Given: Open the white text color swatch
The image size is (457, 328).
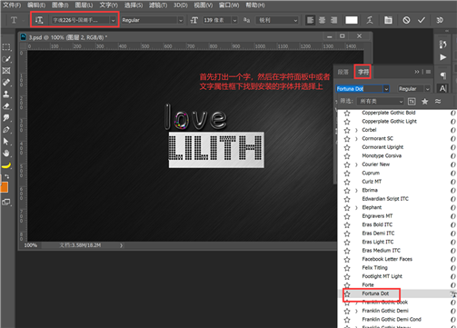Looking at the screenshot, I should point(352,20).
